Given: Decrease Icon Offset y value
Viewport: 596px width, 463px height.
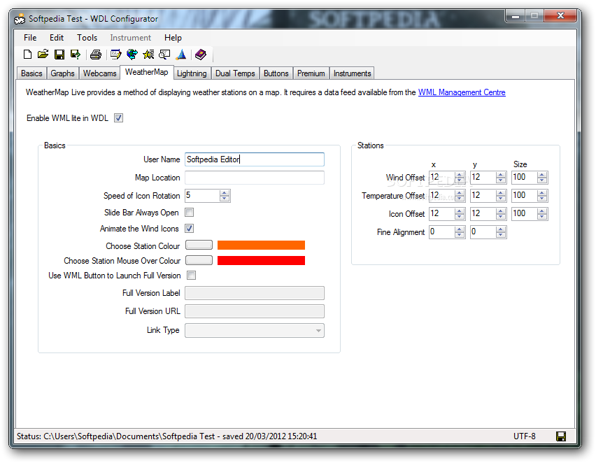Looking at the screenshot, I should pos(501,217).
